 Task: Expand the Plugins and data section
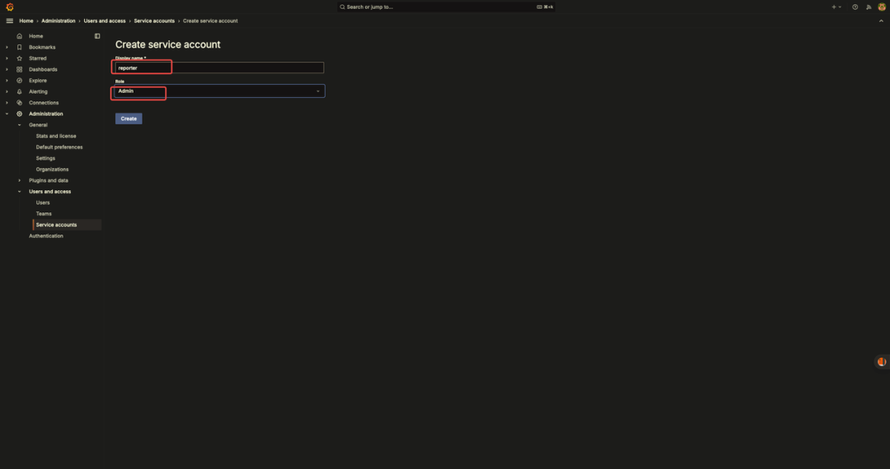20,180
